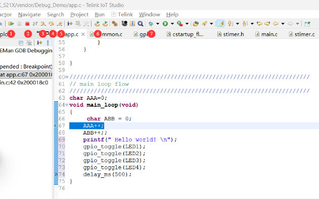
Task: Select the 'pended : Breakpoint)' thread row
Action: (x=26, y=67)
